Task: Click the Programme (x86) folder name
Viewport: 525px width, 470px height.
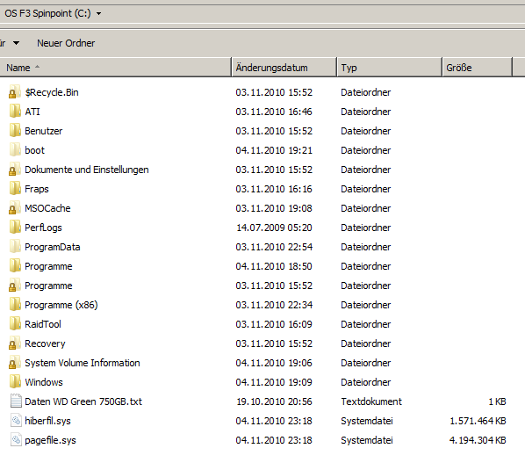Action: coord(61,305)
